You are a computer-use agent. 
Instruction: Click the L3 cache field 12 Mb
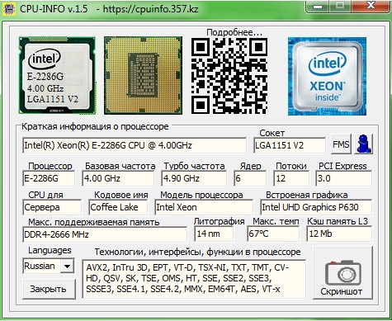click(x=339, y=234)
